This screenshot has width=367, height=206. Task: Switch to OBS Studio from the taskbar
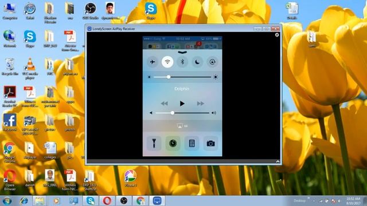[x=124, y=201]
